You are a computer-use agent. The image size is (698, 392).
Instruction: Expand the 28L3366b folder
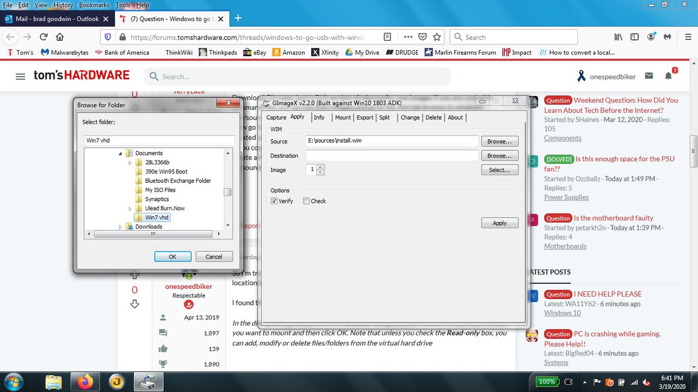pos(130,162)
